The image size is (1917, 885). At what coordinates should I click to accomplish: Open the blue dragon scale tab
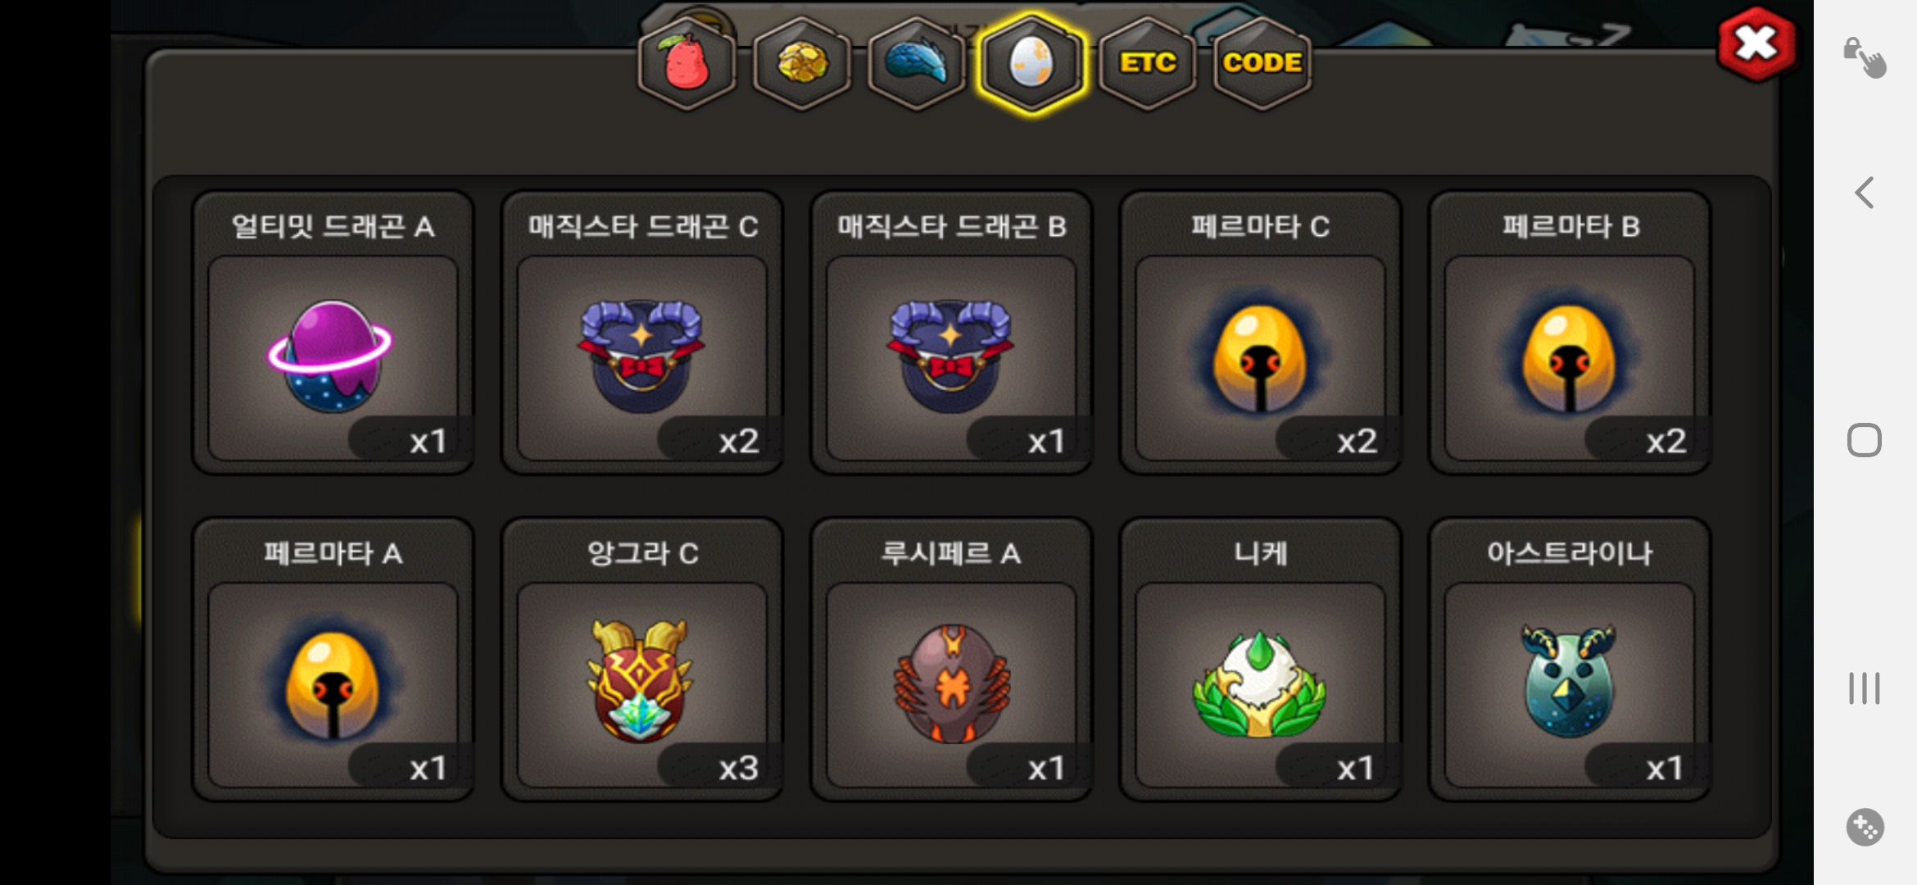coord(917,63)
